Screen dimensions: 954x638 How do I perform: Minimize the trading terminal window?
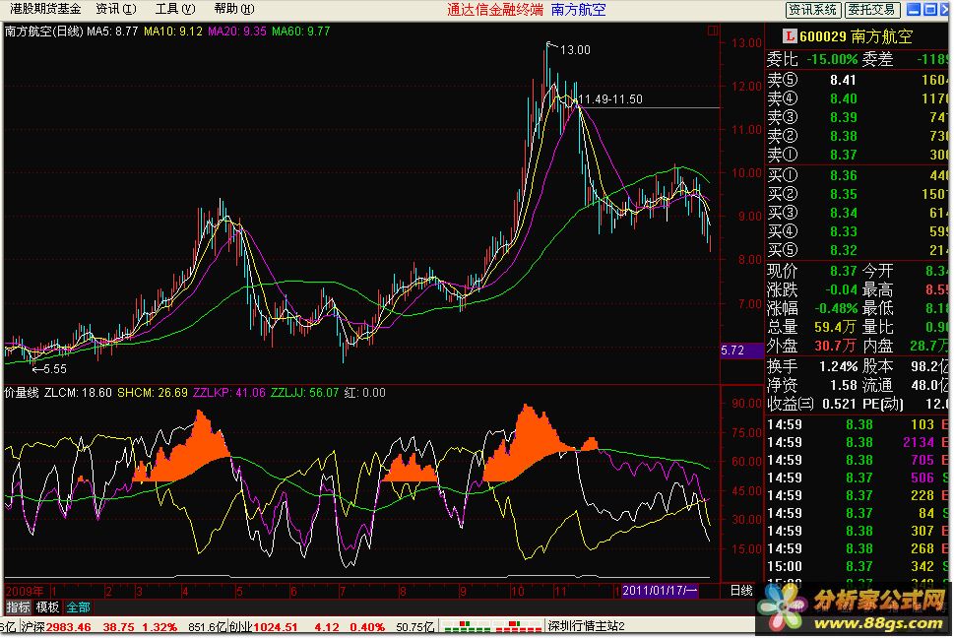pyautogui.click(x=914, y=9)
